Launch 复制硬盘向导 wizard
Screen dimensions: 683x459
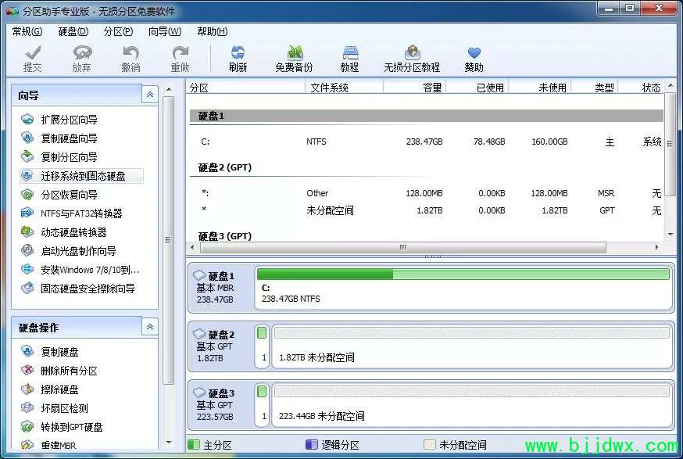(x=59, y=138)
